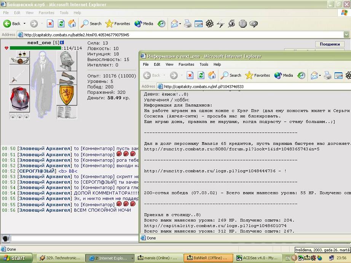
Task: Click main browser address bar with battle2.html URL
Action: [x=180, y=35]
